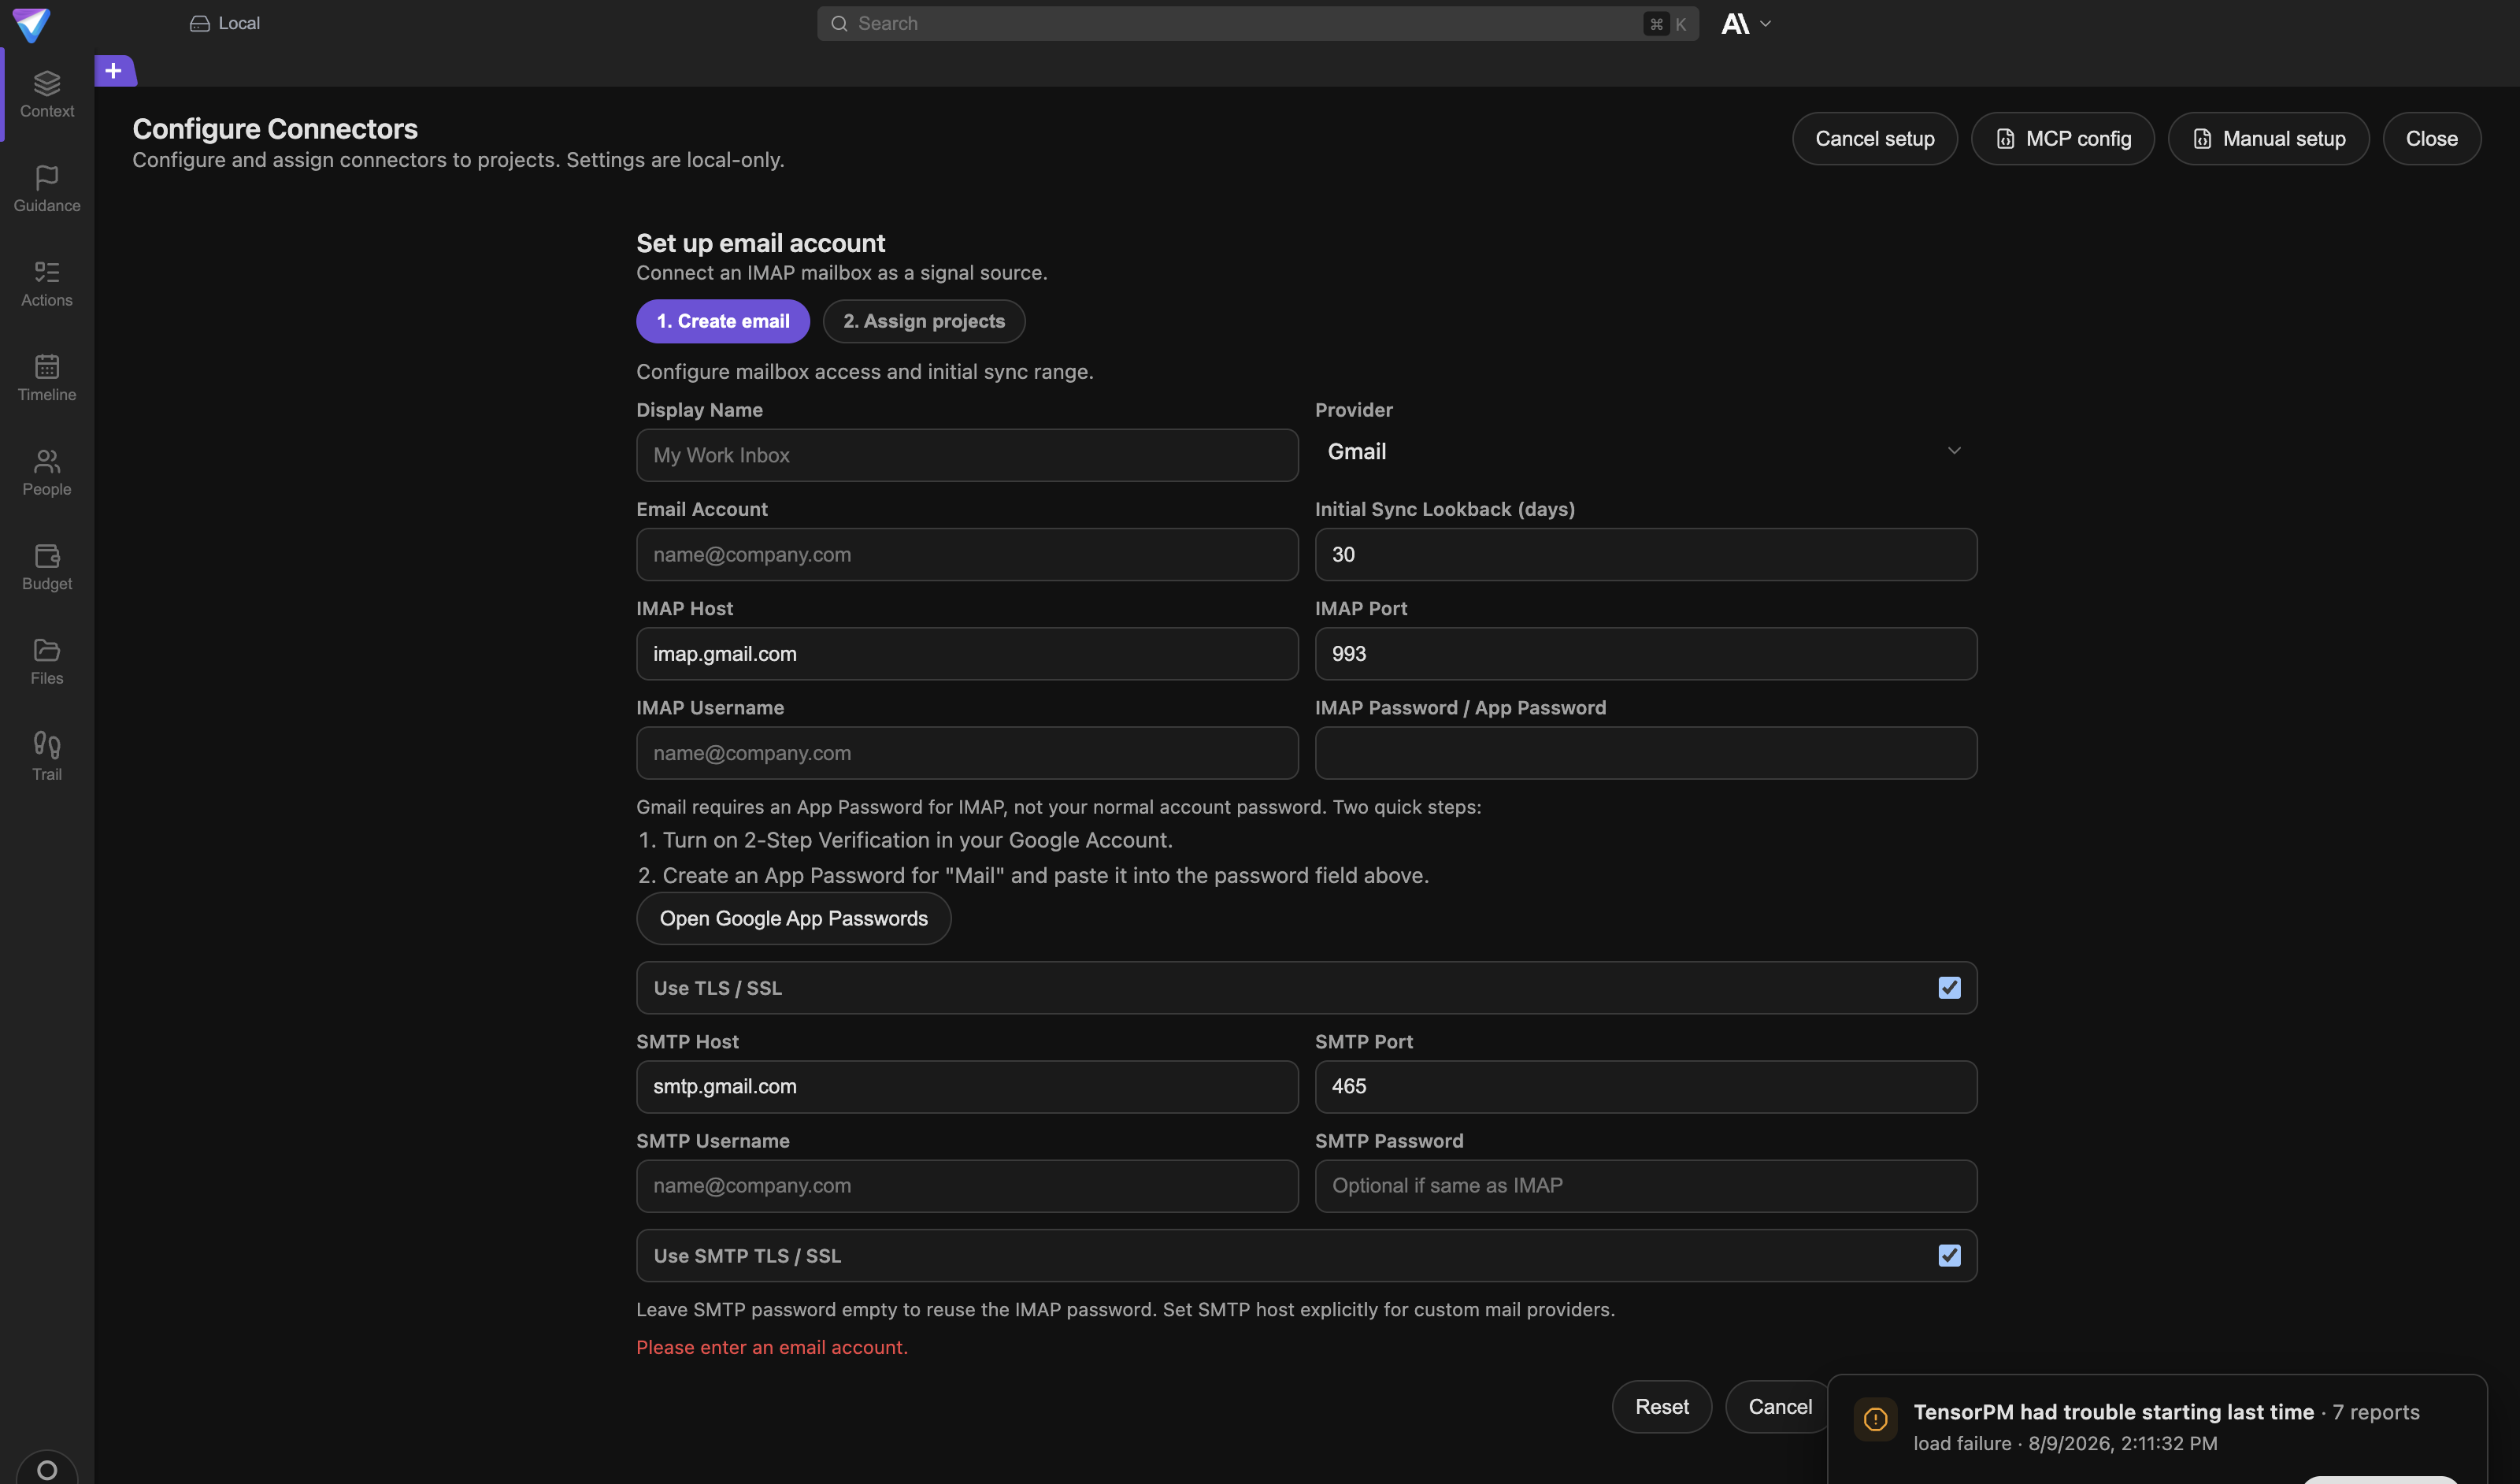The image size is (2520, 1484).
Task: Focus the Email Account field
Action: 967,554
